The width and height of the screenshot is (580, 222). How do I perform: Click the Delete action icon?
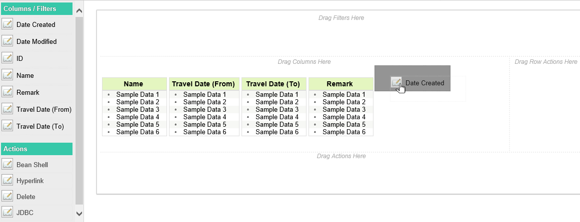coord(7,197)
